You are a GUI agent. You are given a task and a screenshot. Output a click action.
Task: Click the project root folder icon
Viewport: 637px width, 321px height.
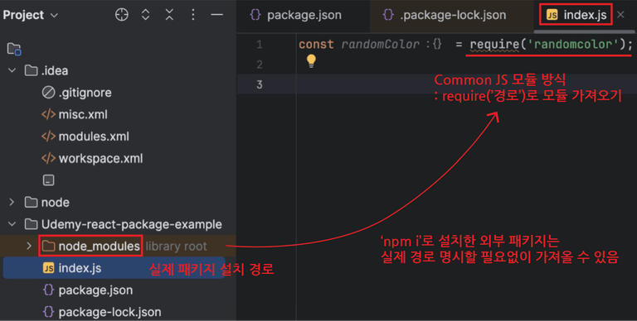[x=14, y=49]
